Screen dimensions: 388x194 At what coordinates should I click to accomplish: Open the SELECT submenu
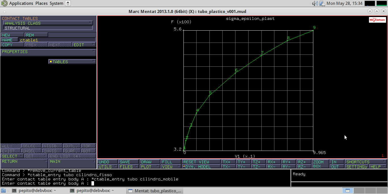pyautogui.click(x=12, y=156)
